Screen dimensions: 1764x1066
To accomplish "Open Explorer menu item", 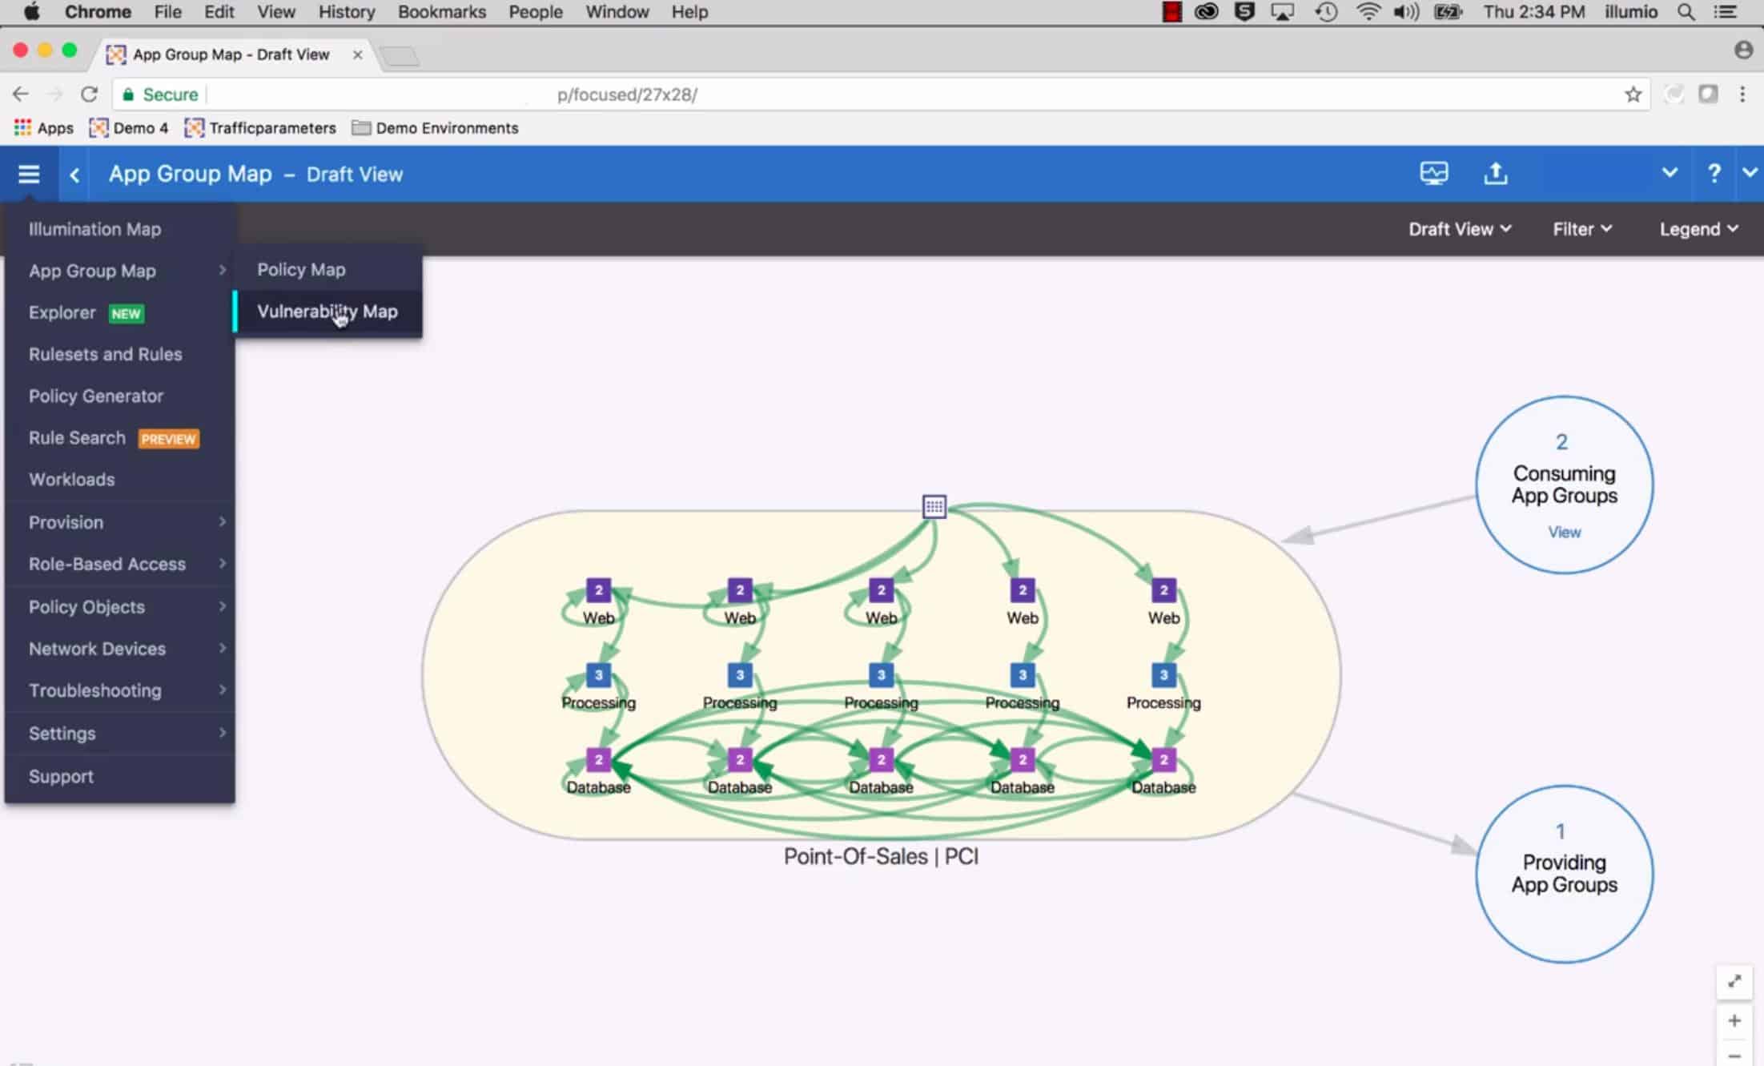I will point(120,312).
